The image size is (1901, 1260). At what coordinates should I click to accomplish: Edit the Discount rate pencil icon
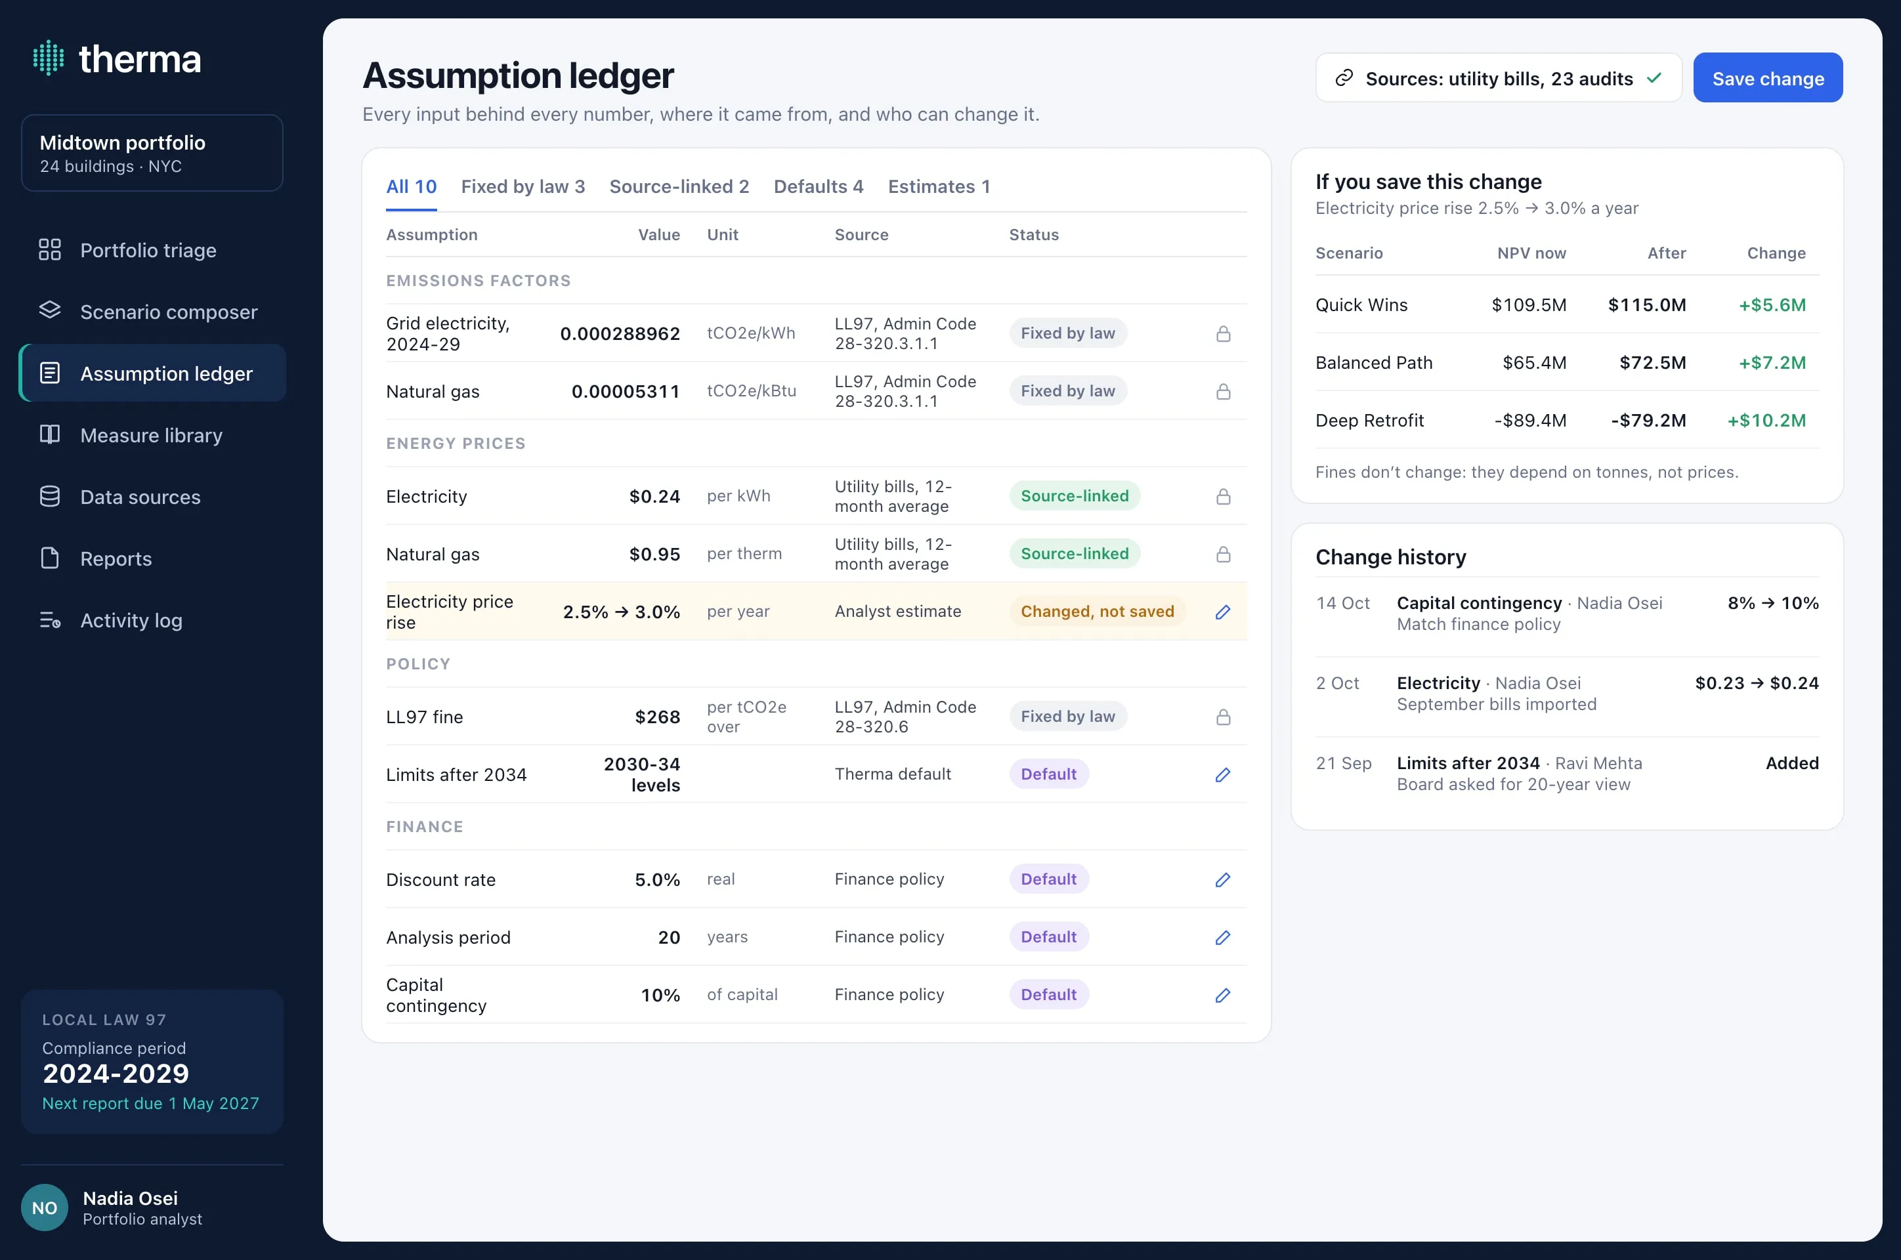(x=1223, y=880)
